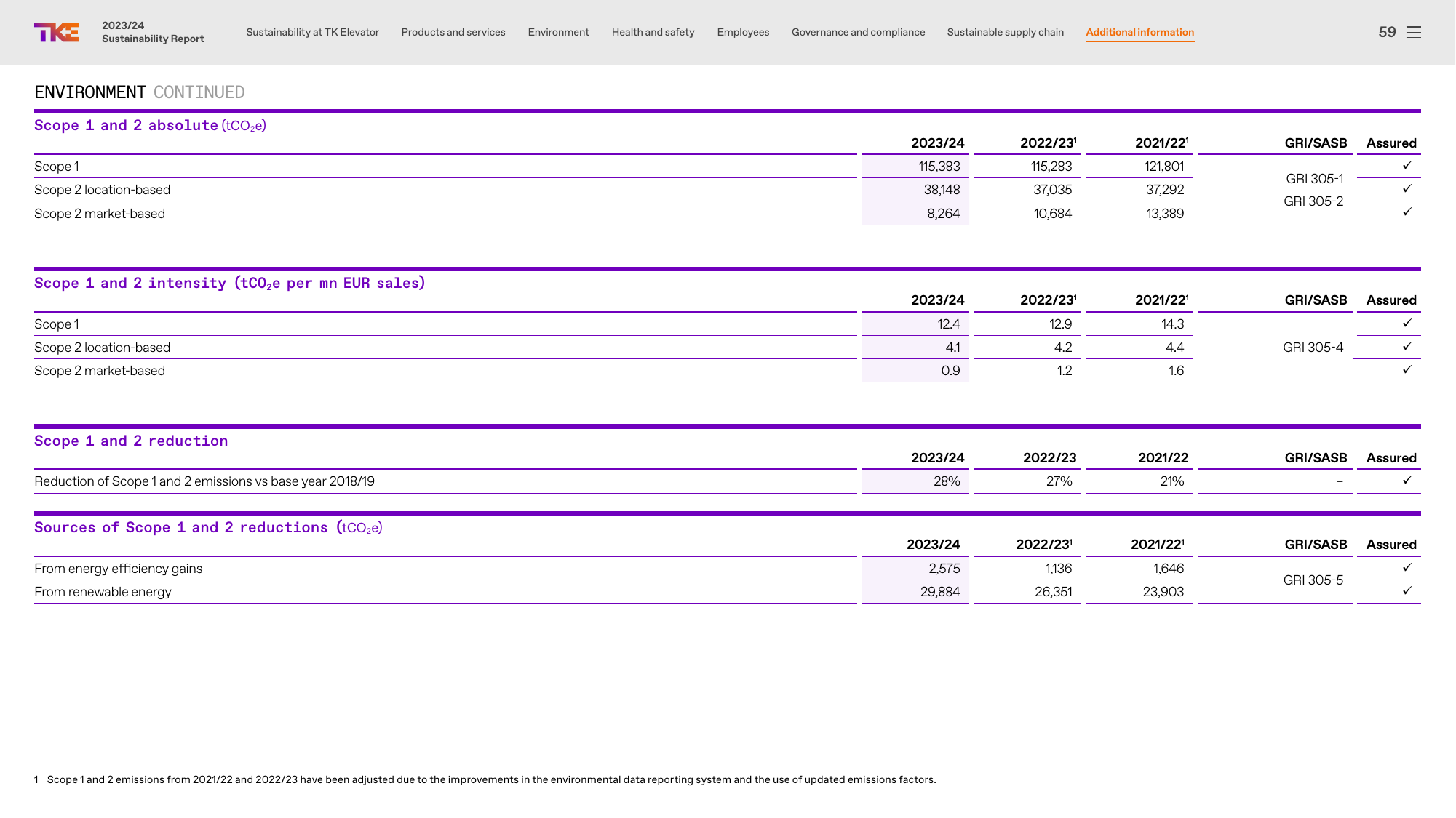
Task: Click the 28% reduction value
Action: (x=947, y=481)
